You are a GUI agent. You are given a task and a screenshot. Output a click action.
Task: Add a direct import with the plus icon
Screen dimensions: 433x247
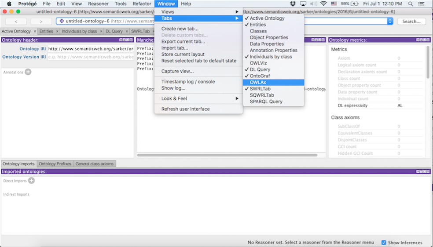click(x=32, y=181)
